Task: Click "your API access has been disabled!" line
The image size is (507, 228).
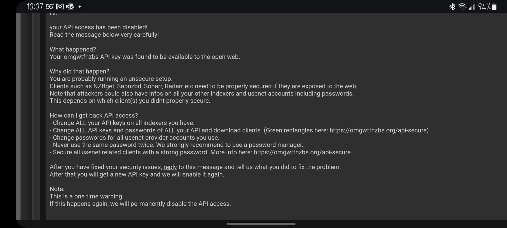Action: coord(98,27)
